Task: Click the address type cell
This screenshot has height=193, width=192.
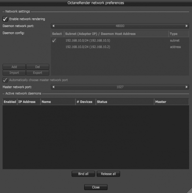Action: pyautogui.click(x=176, y=47)
